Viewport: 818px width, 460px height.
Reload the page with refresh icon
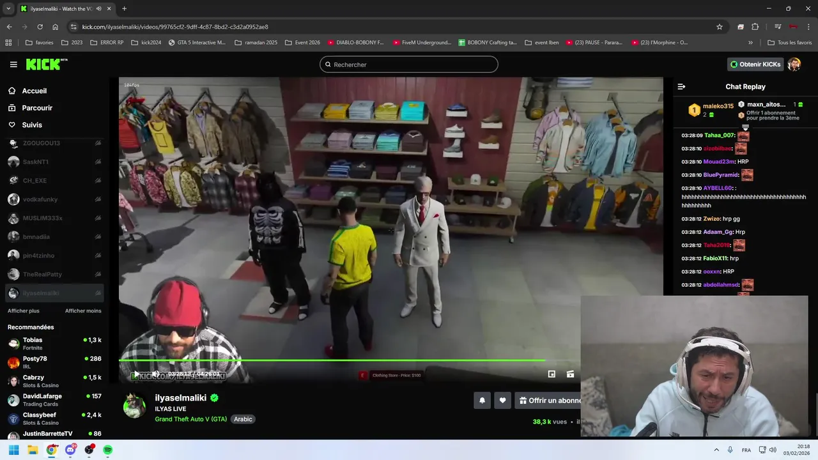40,27
